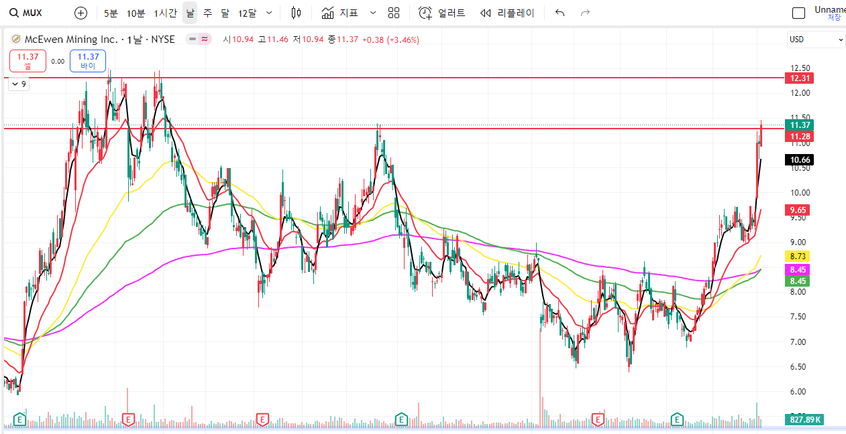Click the 12.50 price axis label
This screenshot has width=846, height=434.
800,68
